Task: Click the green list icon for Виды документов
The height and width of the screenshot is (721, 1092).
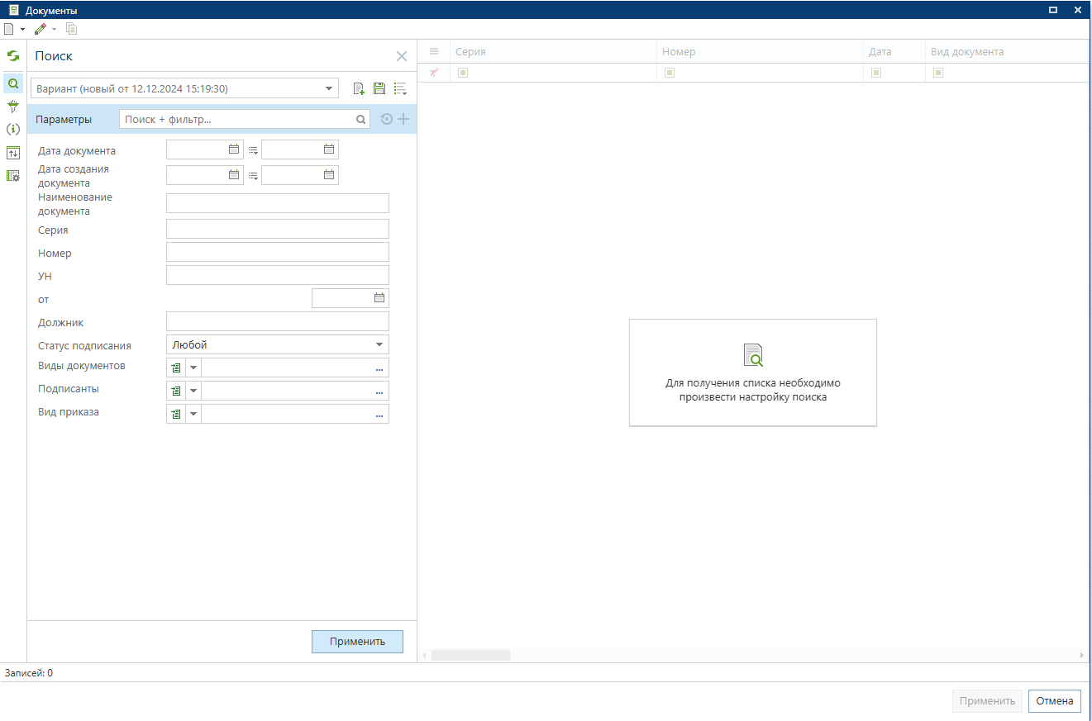Action: coord(176,368)
